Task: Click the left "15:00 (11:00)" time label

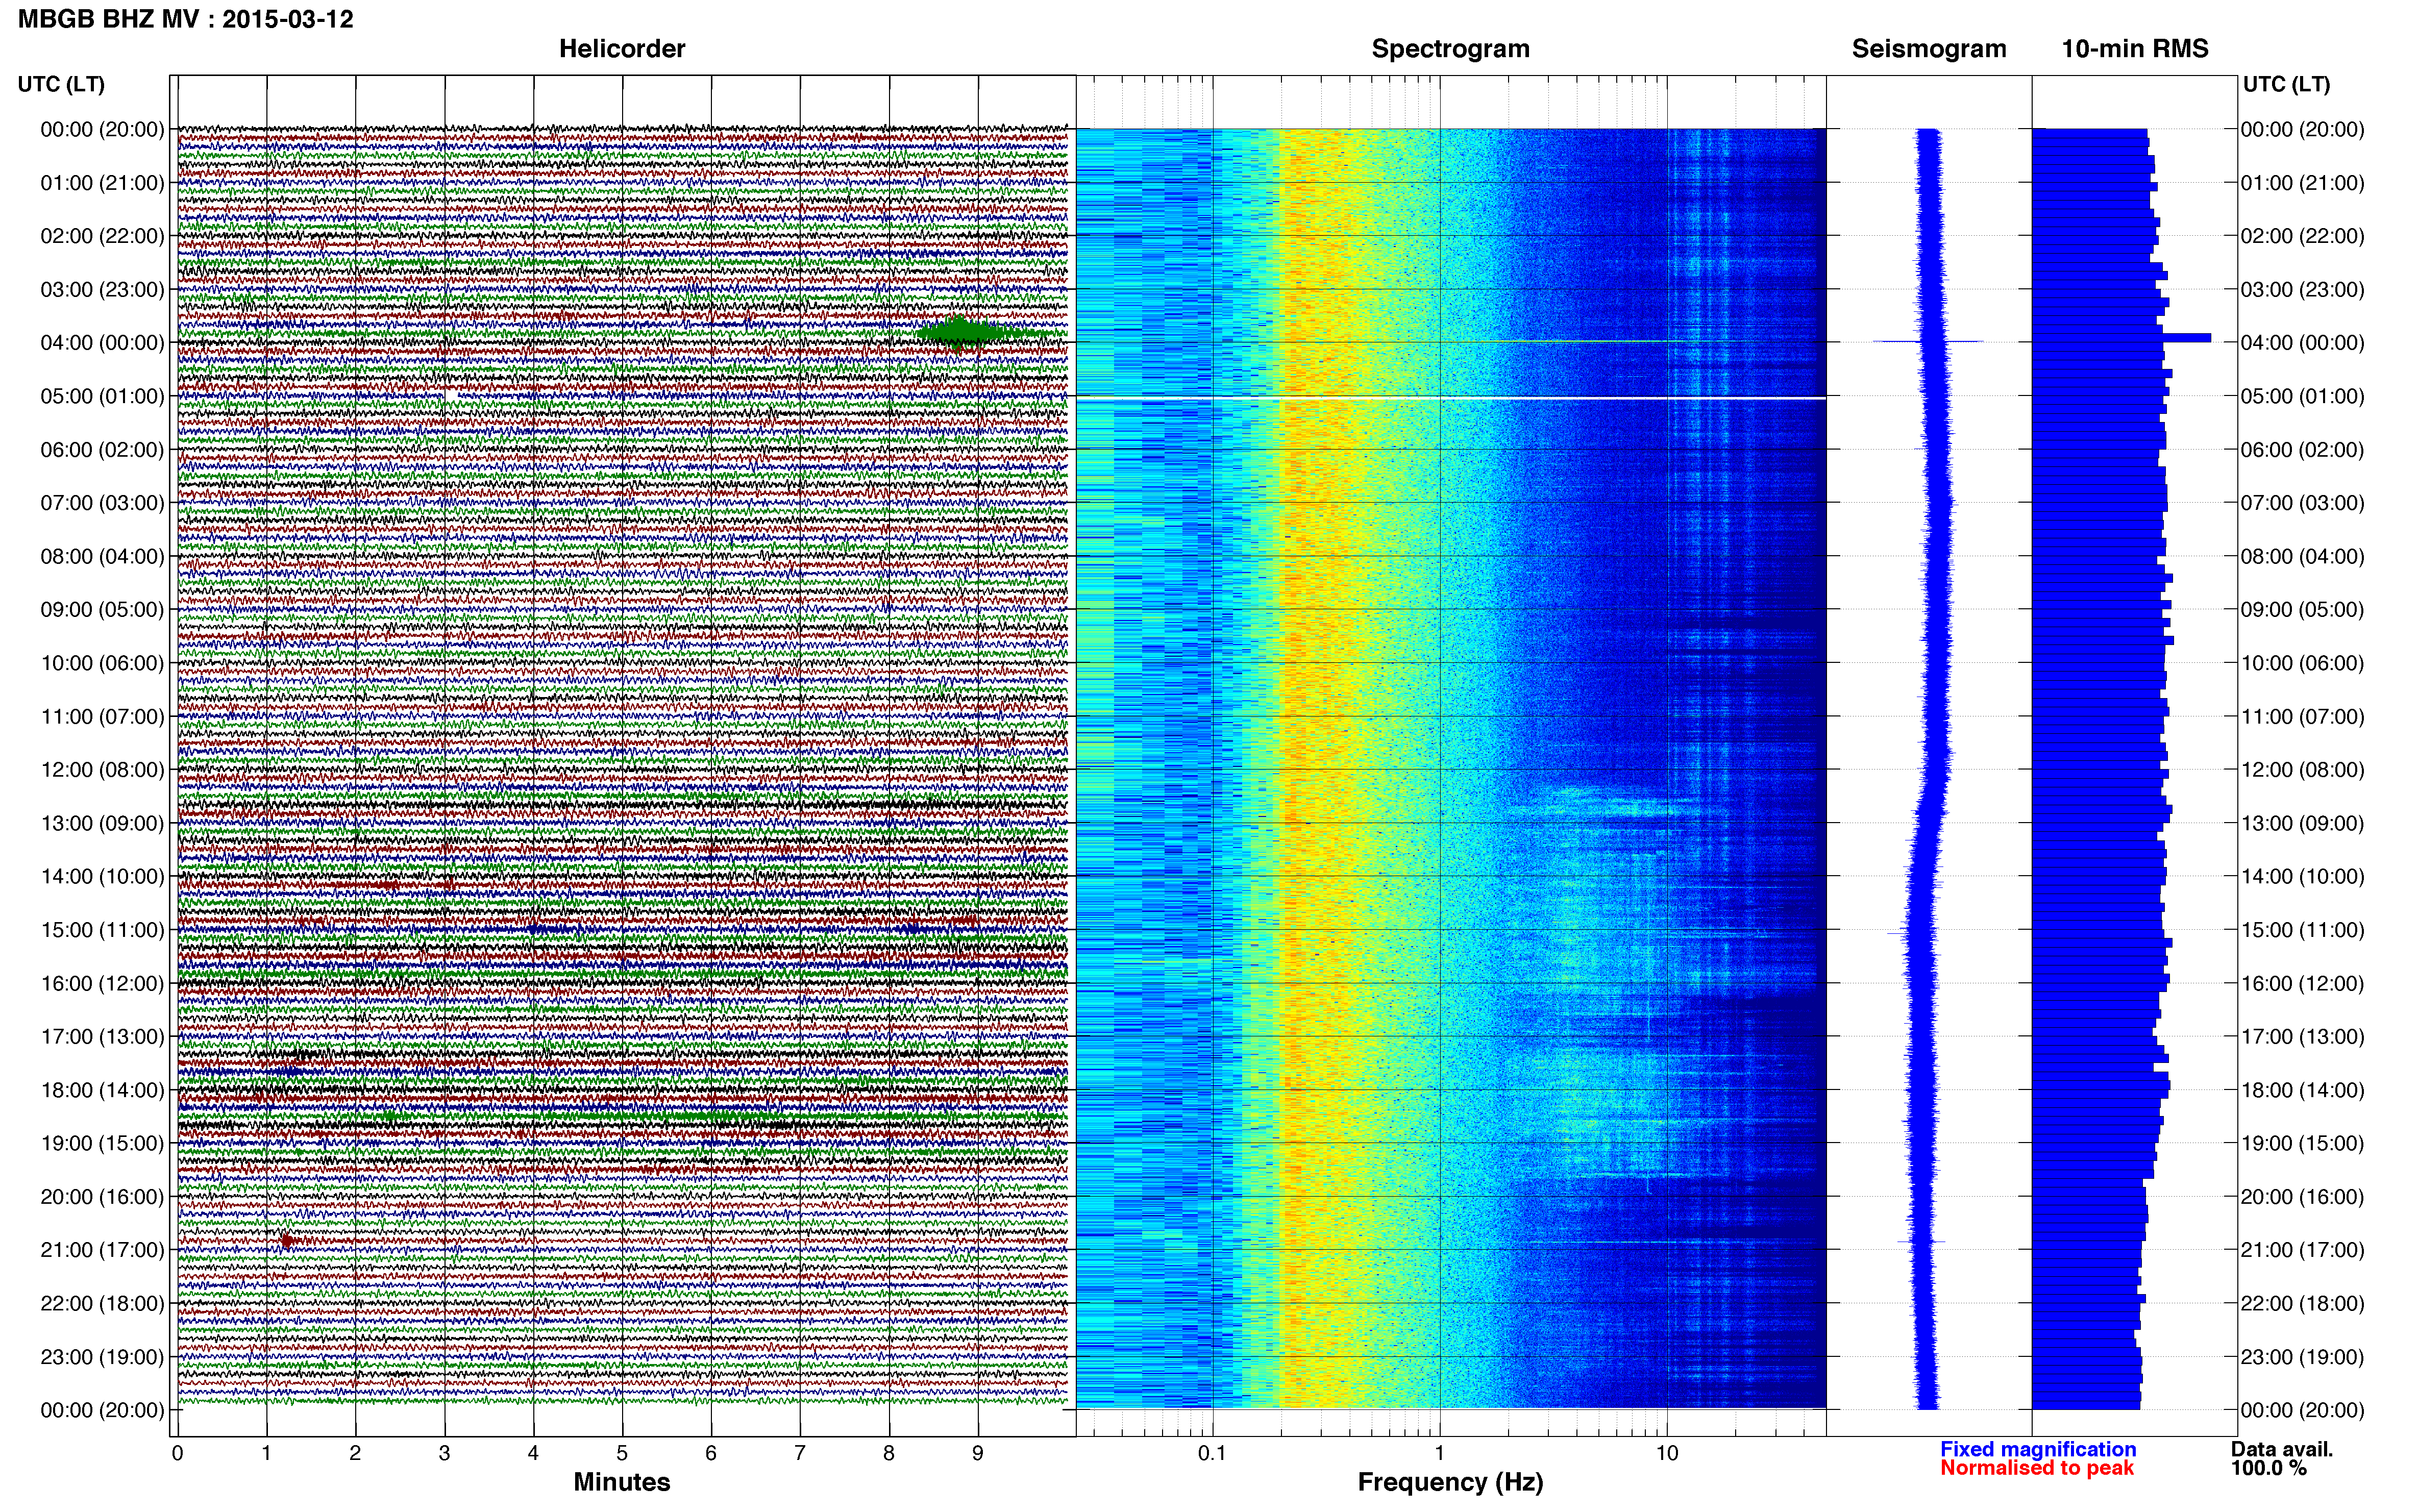Action: click(102, 930)
